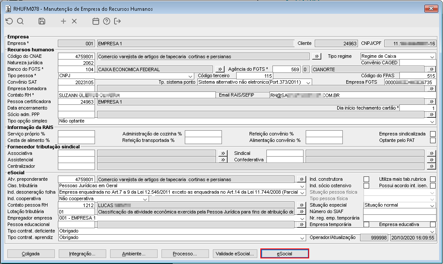Click Dia início fechamento cartão field
Image resolution: width=443 pixels, height=264 pixels.
418,108
